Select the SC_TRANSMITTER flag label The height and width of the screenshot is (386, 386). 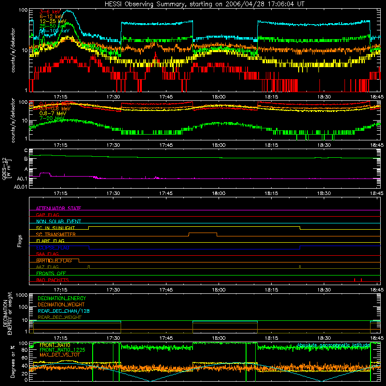point(56,234)
